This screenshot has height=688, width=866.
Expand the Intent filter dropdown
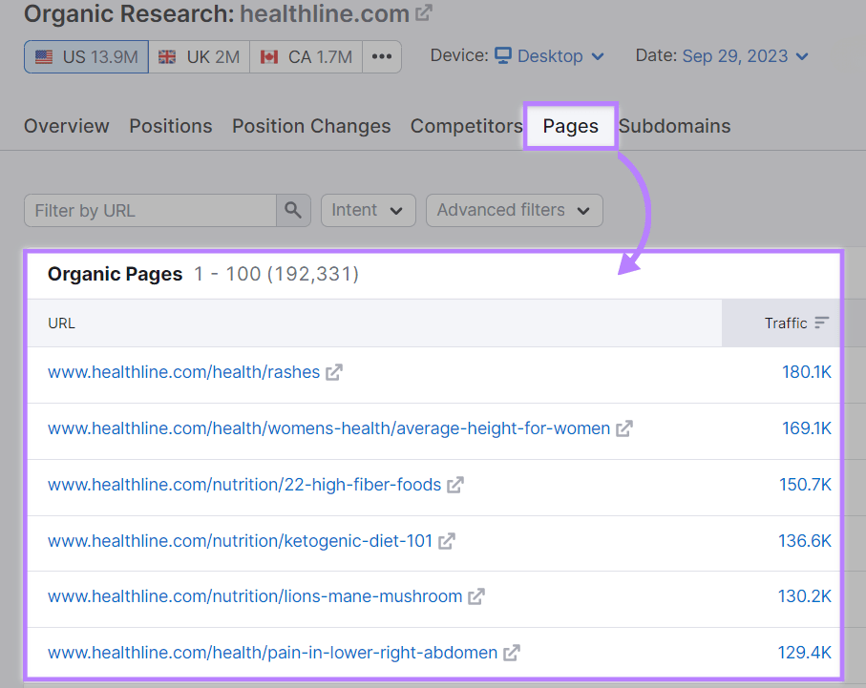point(368,210)
